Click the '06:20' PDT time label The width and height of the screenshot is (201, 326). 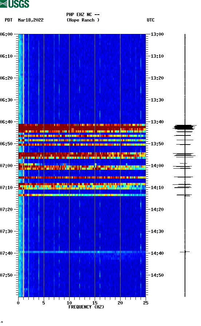(x=7, y=78)
